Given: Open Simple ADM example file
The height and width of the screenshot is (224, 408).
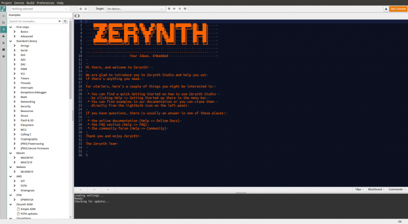Looking at the screenshot, I should [28, 209].
